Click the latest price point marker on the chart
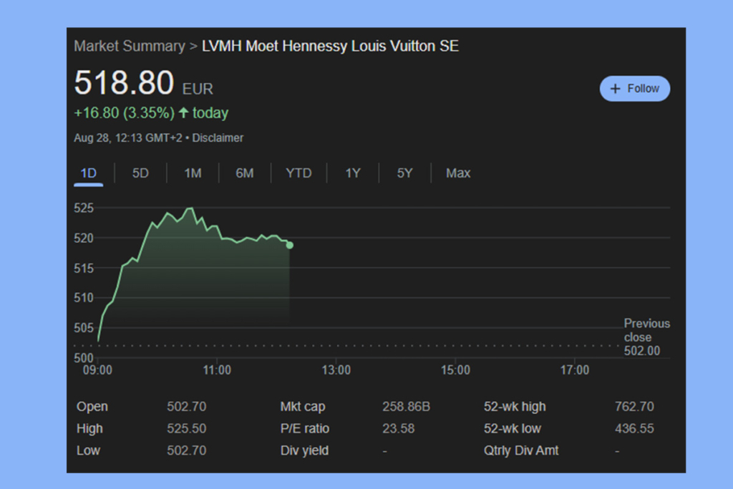Screen dimensions: 733x489 289,245
